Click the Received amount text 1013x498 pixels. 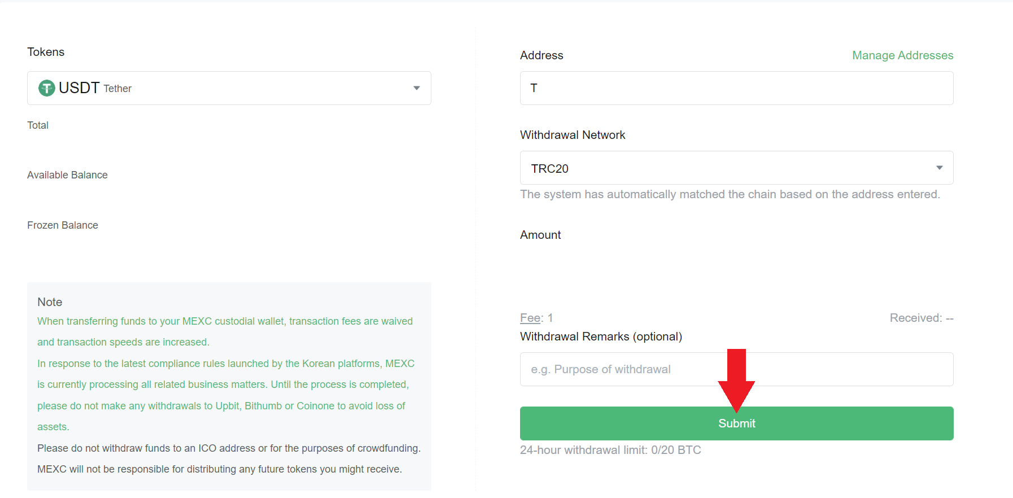921,318
